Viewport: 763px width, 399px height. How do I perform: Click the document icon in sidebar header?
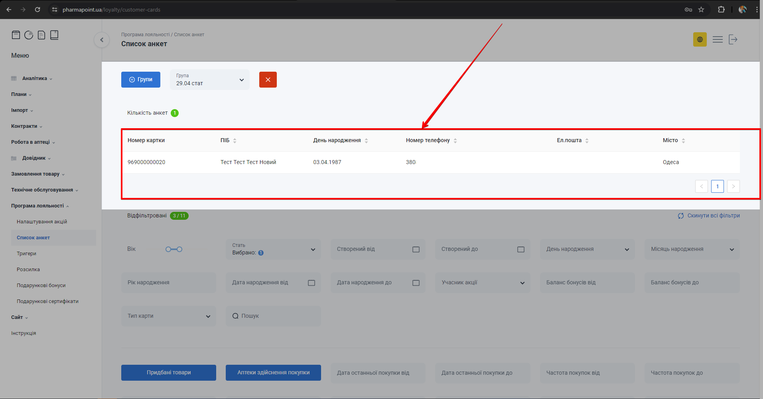41,35
